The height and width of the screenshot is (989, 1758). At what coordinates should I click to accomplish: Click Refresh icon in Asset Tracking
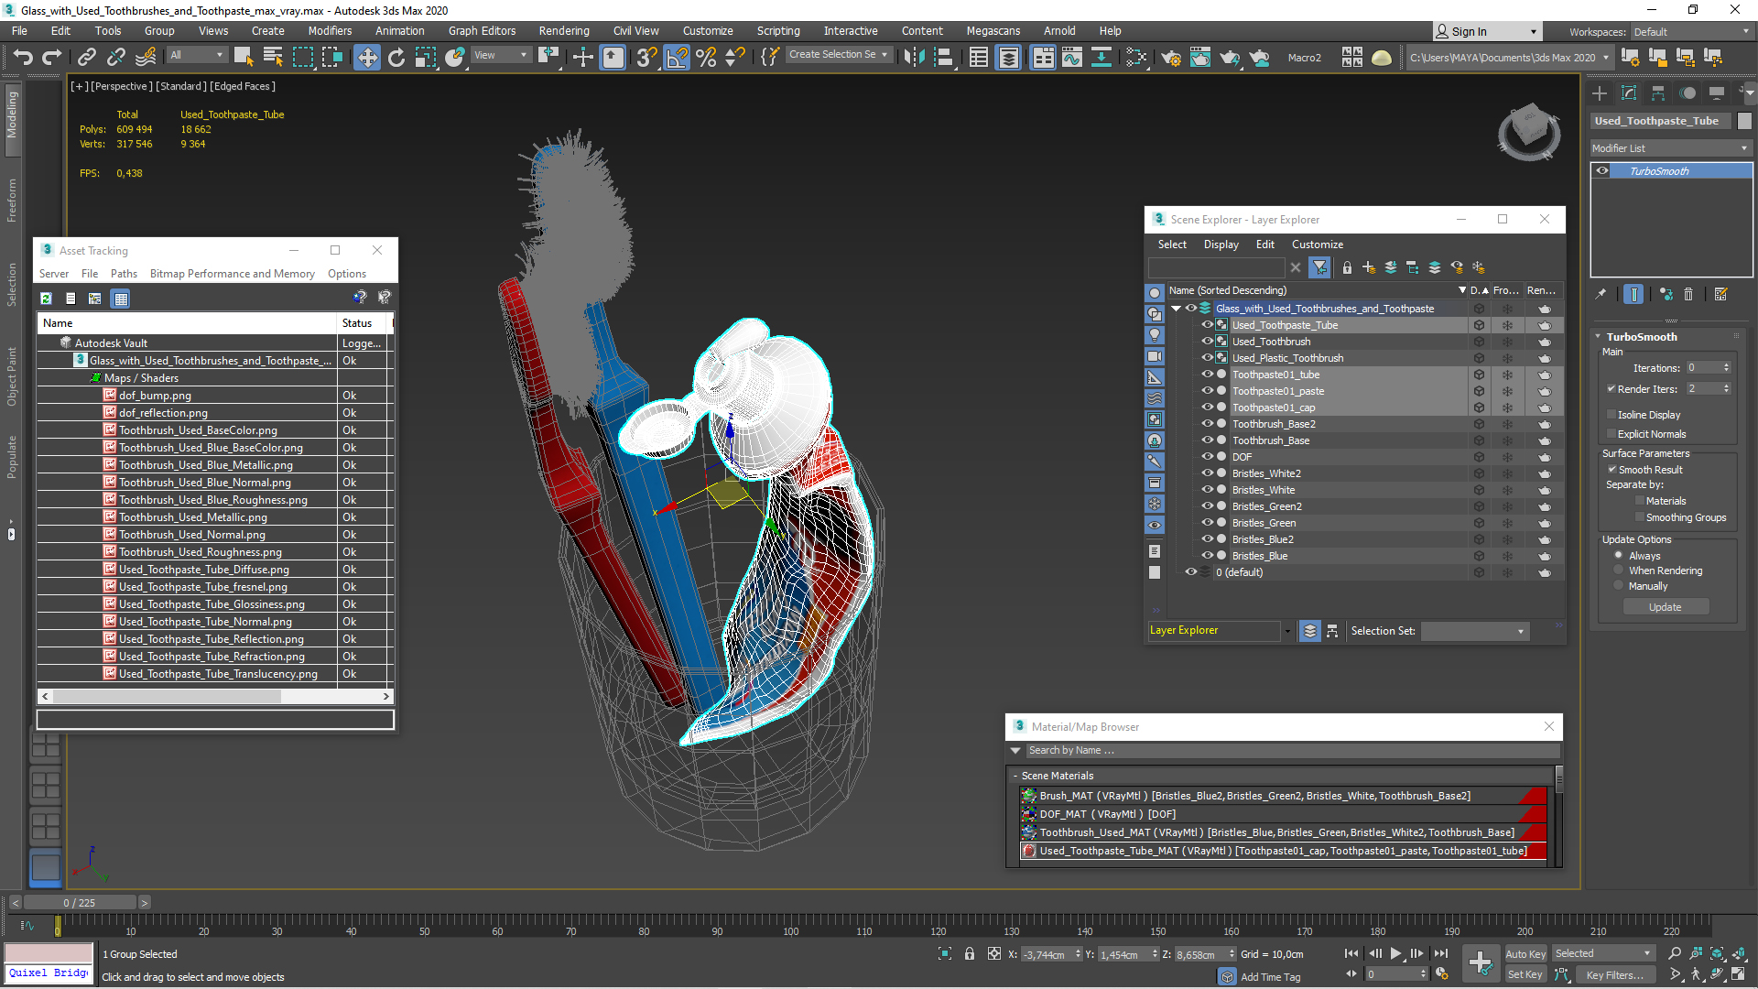tap(46, 298)
